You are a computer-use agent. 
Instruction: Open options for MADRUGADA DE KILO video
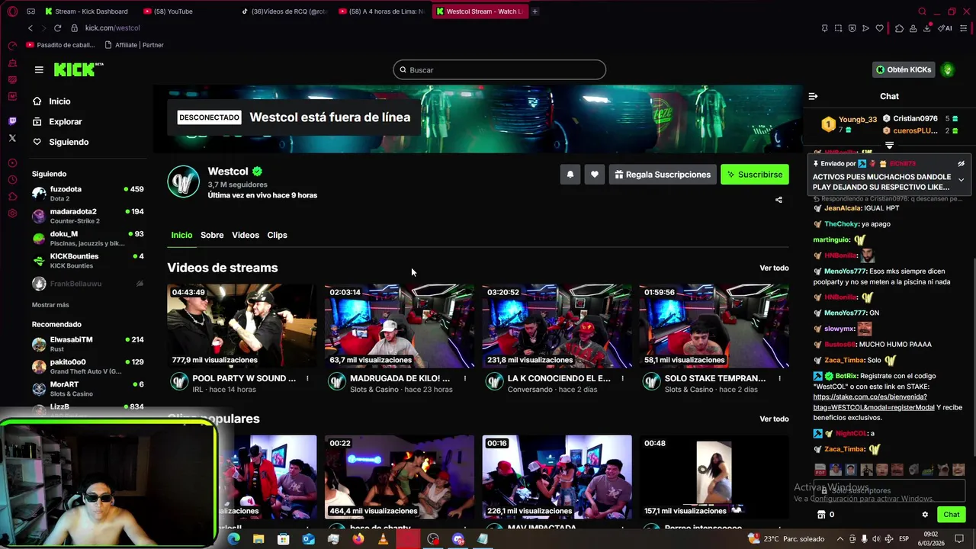[465, 378]
